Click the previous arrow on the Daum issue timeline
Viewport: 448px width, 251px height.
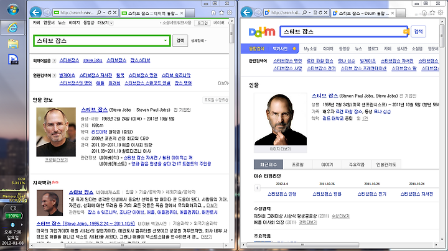pos(257,188)
